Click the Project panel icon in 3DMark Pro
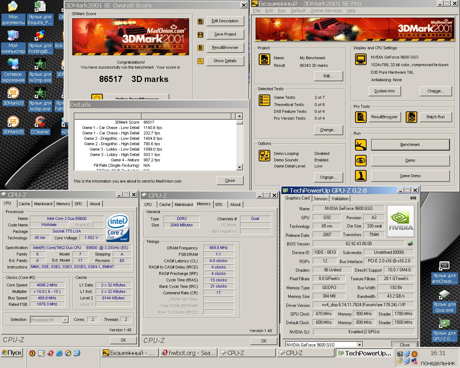 [x=264, y=59]
